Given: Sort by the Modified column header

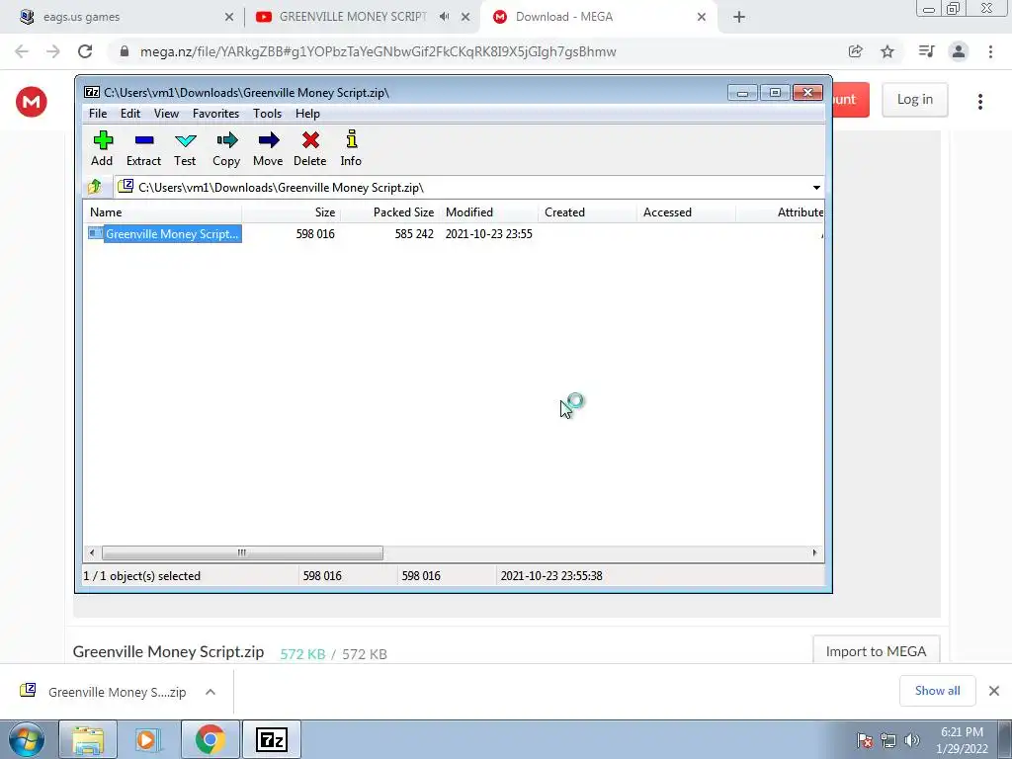Looking at the screenshot, I should tap(489, 212).
